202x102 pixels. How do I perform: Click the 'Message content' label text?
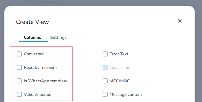point(126,94)
